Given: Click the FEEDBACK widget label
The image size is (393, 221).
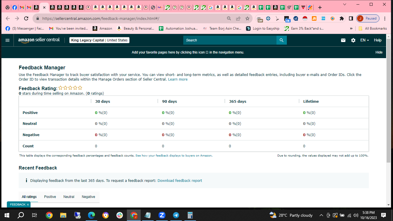Looking at the screenshot, I should [18, 205].
